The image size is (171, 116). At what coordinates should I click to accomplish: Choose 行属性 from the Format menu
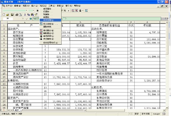point(50,11)
